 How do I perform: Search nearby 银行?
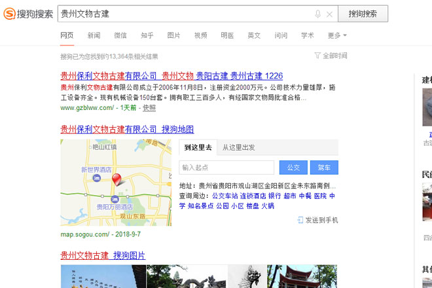[x=275, y=196]
